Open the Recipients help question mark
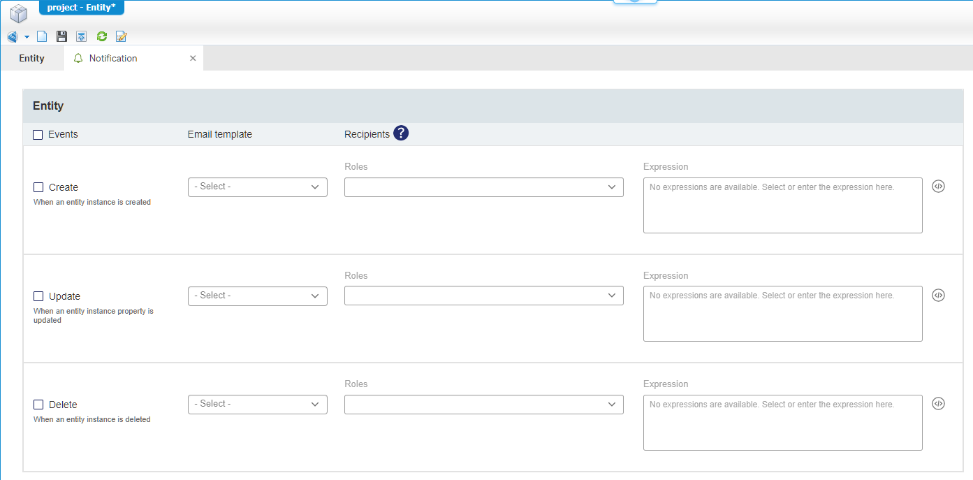This screenshot has width=973, height=480. [x=400, y=133]
